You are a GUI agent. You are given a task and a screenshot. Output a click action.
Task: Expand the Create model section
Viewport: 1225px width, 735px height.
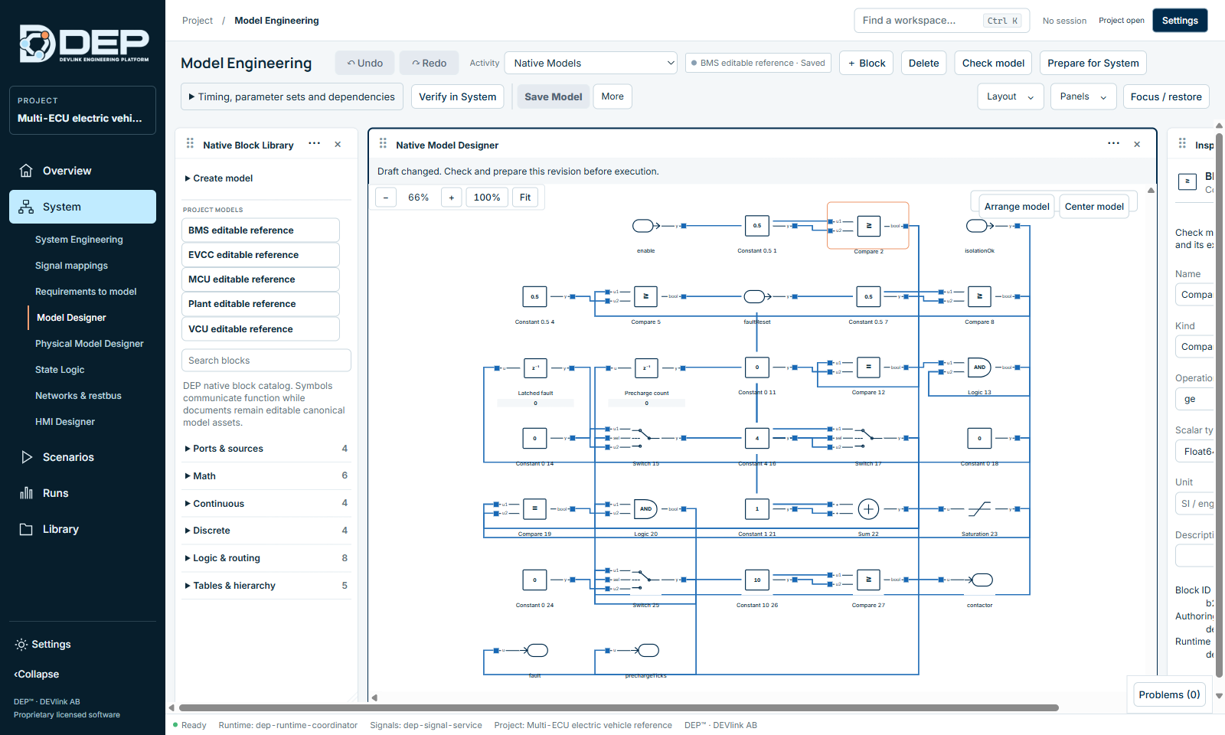[x=218, y=178]
